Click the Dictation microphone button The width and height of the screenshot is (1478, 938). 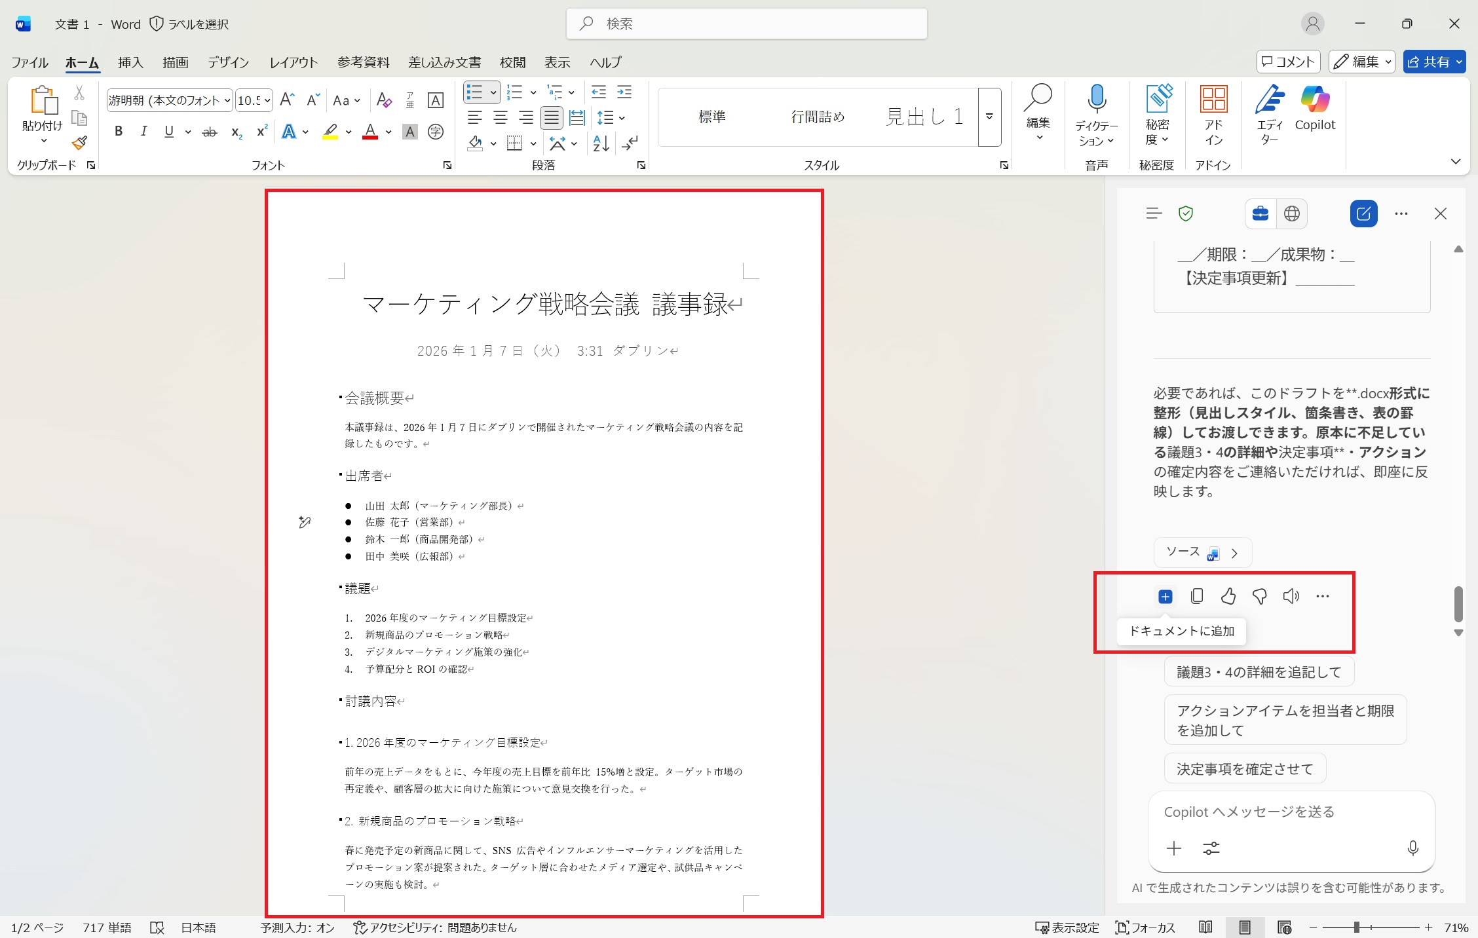[x=1096, y=100]
